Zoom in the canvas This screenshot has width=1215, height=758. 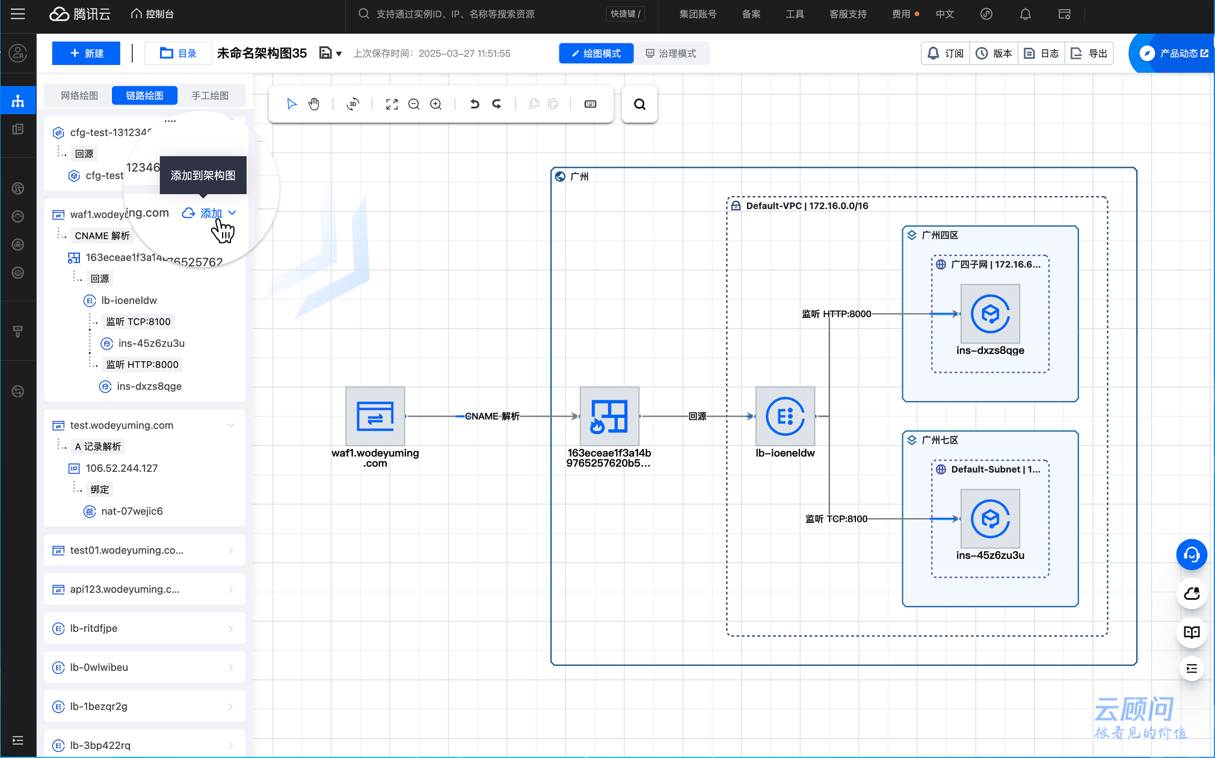[436, 104]
